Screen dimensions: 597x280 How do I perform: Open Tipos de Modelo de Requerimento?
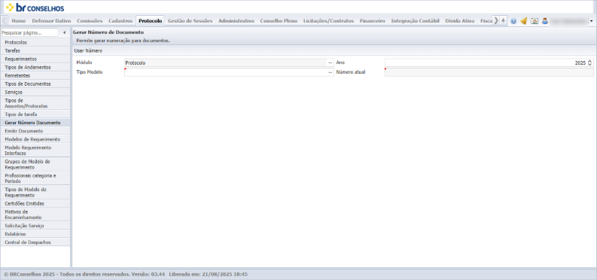point(35,192)
